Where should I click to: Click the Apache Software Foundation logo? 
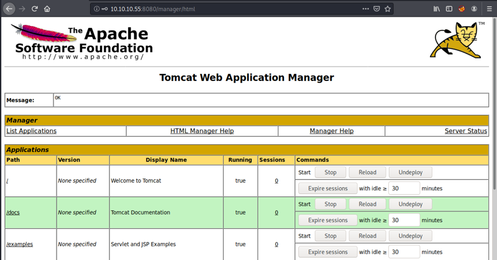click(x=82, y=42)
